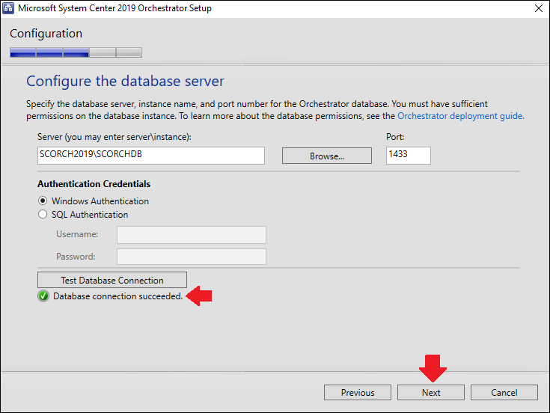Select Windows Authentication radio button
Image resolution: width=550 pixels, height=413 pixels.
point(43,201)
